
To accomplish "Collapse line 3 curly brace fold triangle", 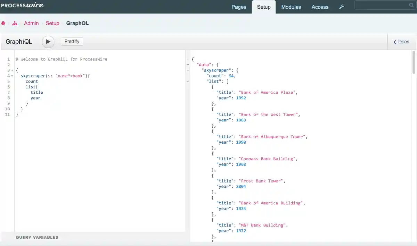I will click(x=11, y=70).
